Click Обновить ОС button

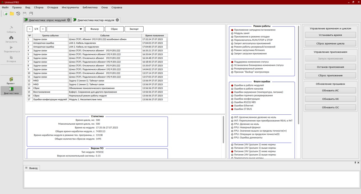[x=330, y=107]
